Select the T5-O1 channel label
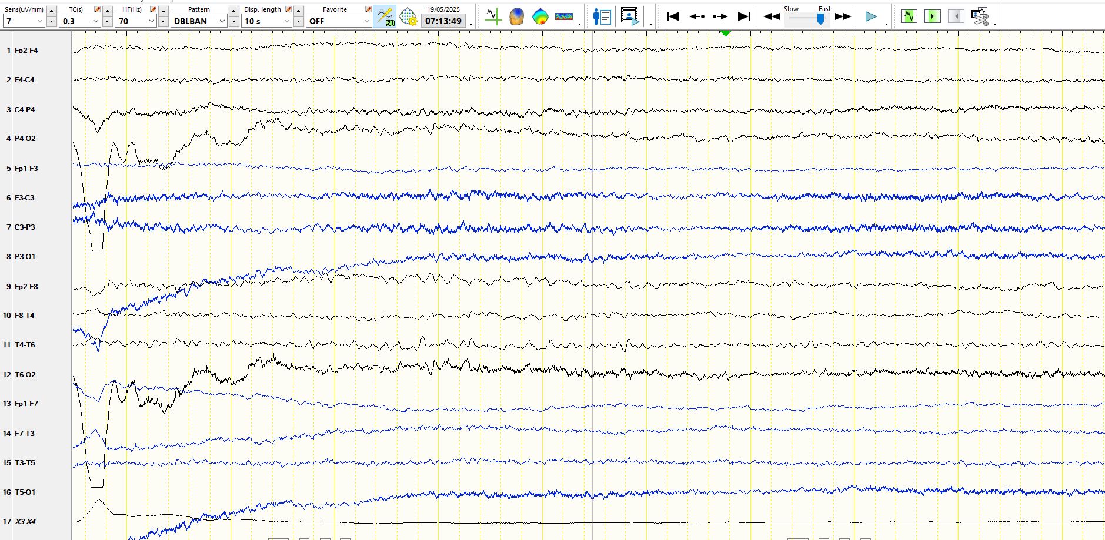This screenshot has width=1105, height=540. pyautogui.click(x=25, y=492)
